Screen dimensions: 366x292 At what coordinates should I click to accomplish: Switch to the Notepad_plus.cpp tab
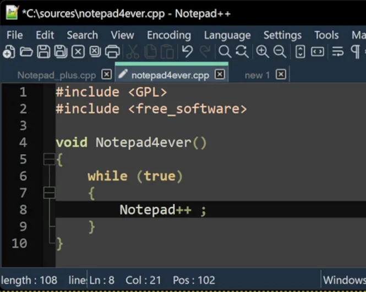(x=56, y=75)
